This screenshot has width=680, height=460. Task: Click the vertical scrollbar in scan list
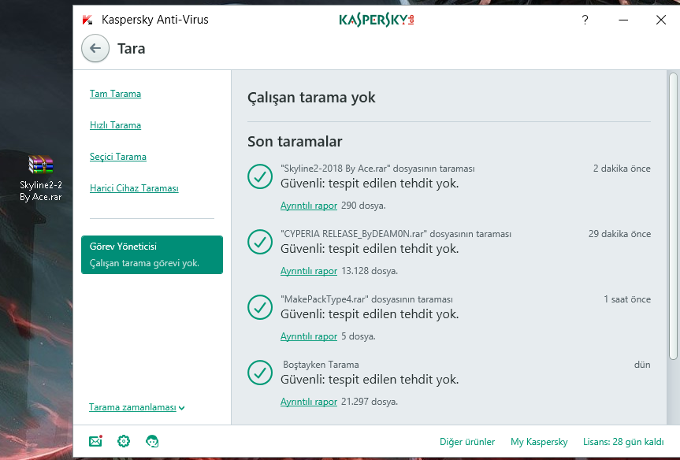coord(673,216)
